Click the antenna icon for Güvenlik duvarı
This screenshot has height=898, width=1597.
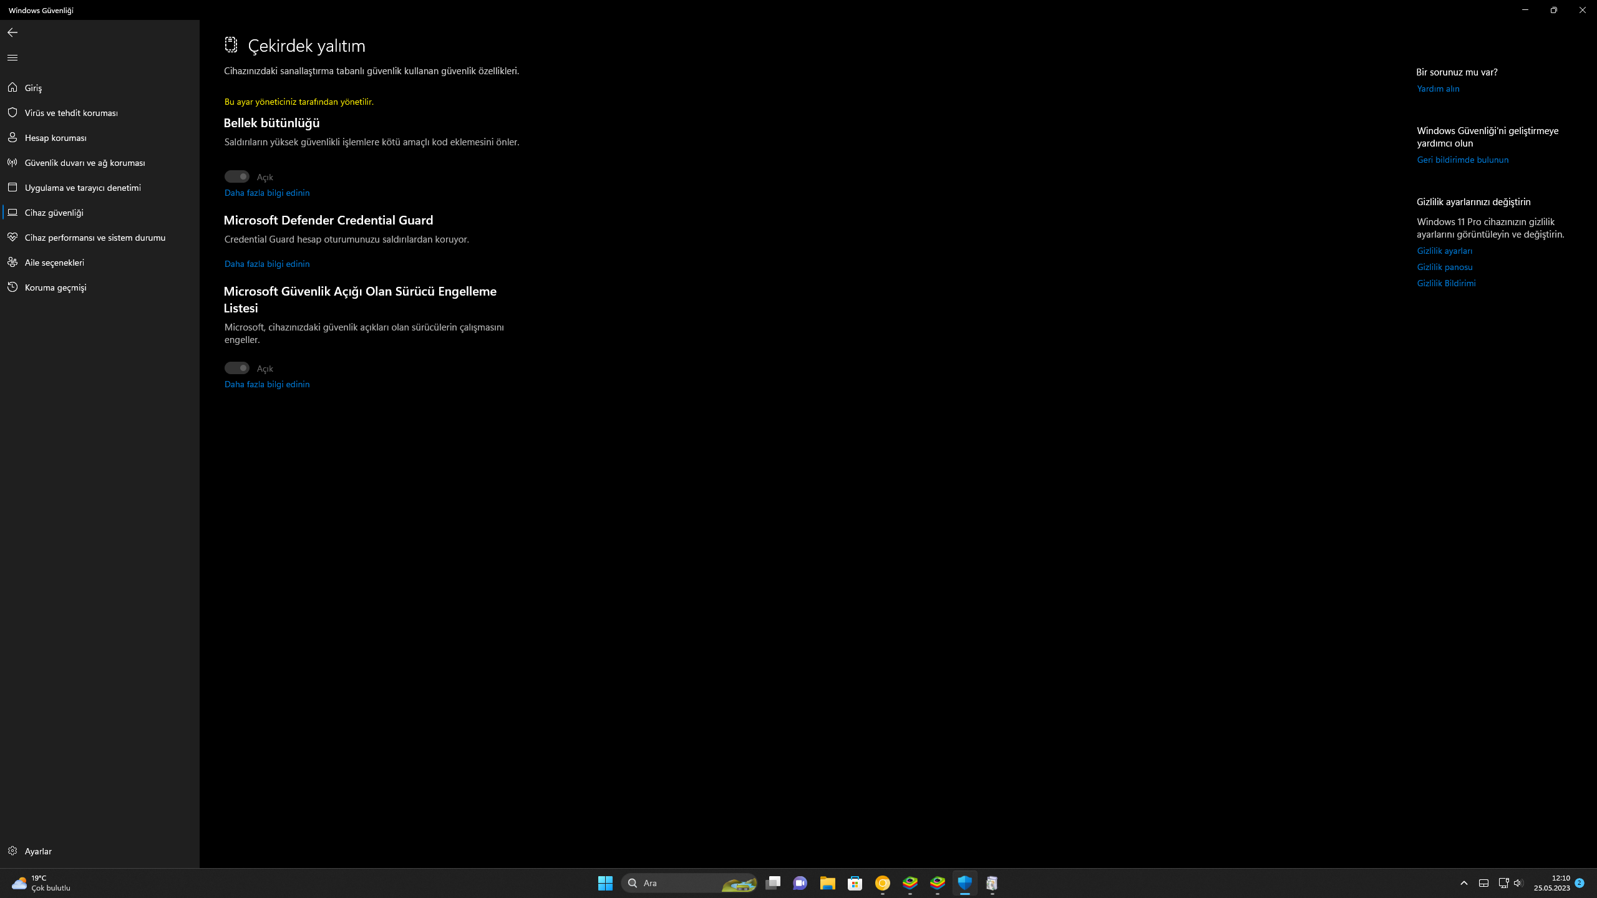click(x=12, y=162)
